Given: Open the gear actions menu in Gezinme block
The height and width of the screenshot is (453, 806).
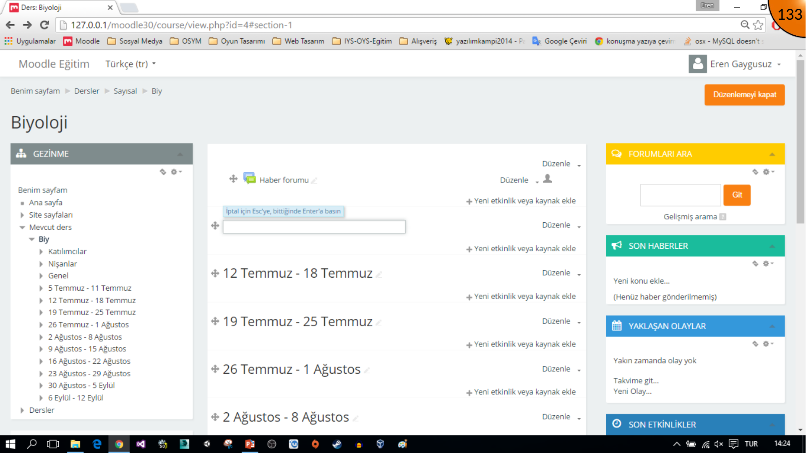Looking at the screenshot, I should coord(176,172).
